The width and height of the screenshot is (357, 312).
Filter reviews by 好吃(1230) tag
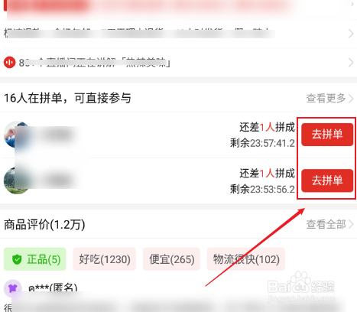(105, 259)
